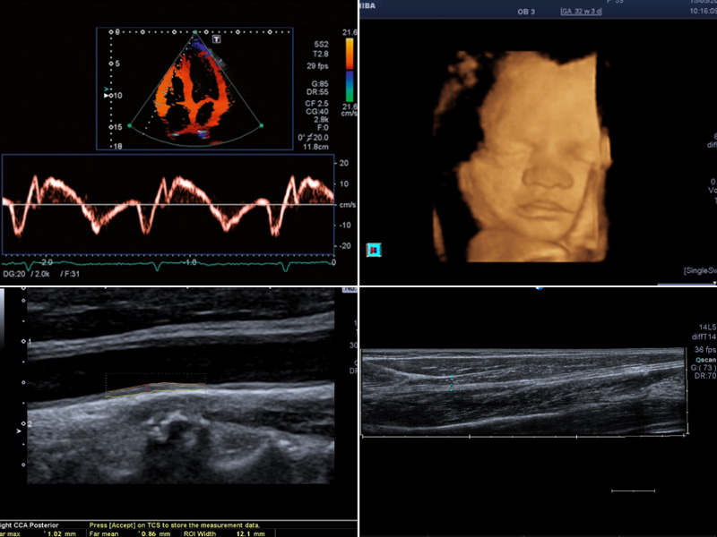Click the '36 fps' frame rate in the muscle scan

click(705, 350)
